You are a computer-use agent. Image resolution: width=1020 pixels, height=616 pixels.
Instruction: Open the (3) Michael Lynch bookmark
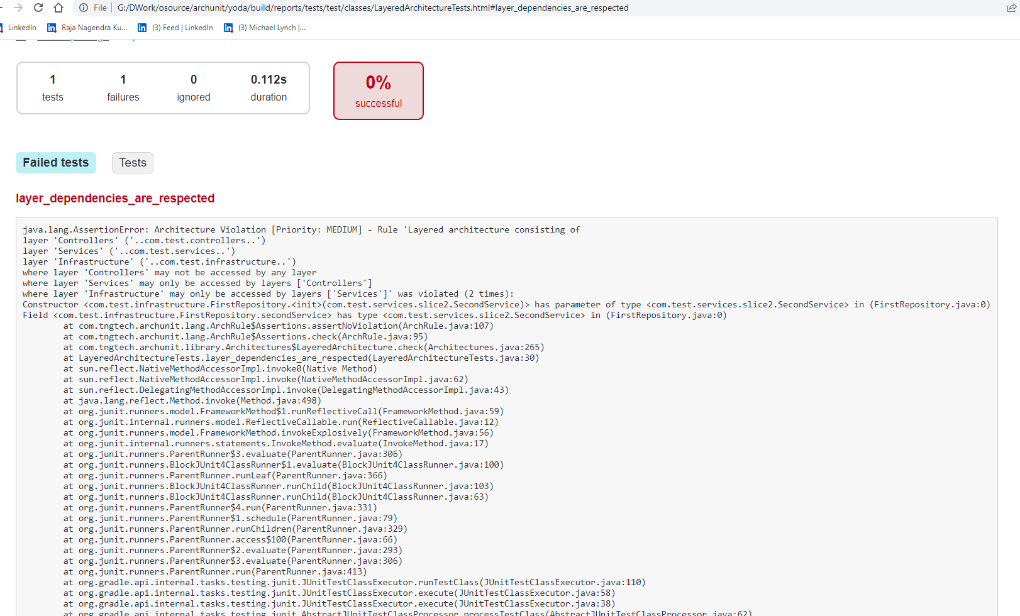pos(265,28)
